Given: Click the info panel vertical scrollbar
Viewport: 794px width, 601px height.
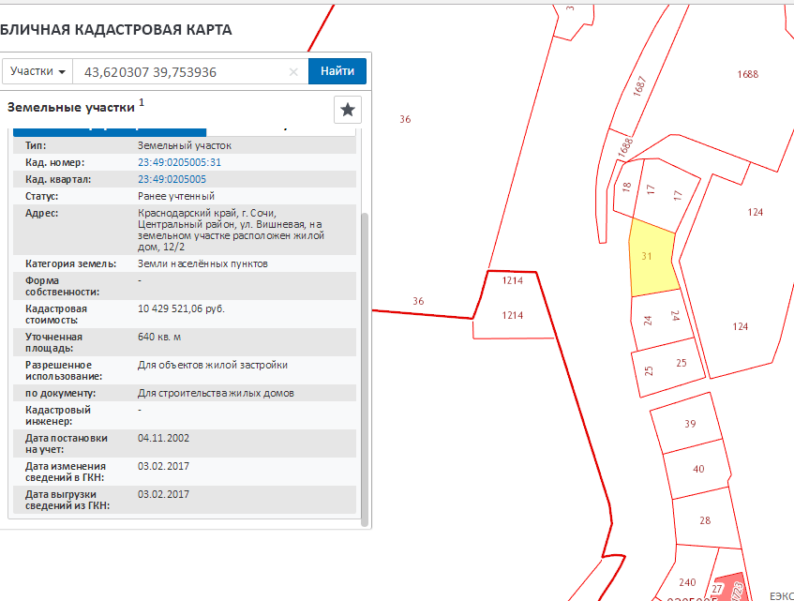Looking at the screenshot, I should pyautogui.click(x=365, y=366).
